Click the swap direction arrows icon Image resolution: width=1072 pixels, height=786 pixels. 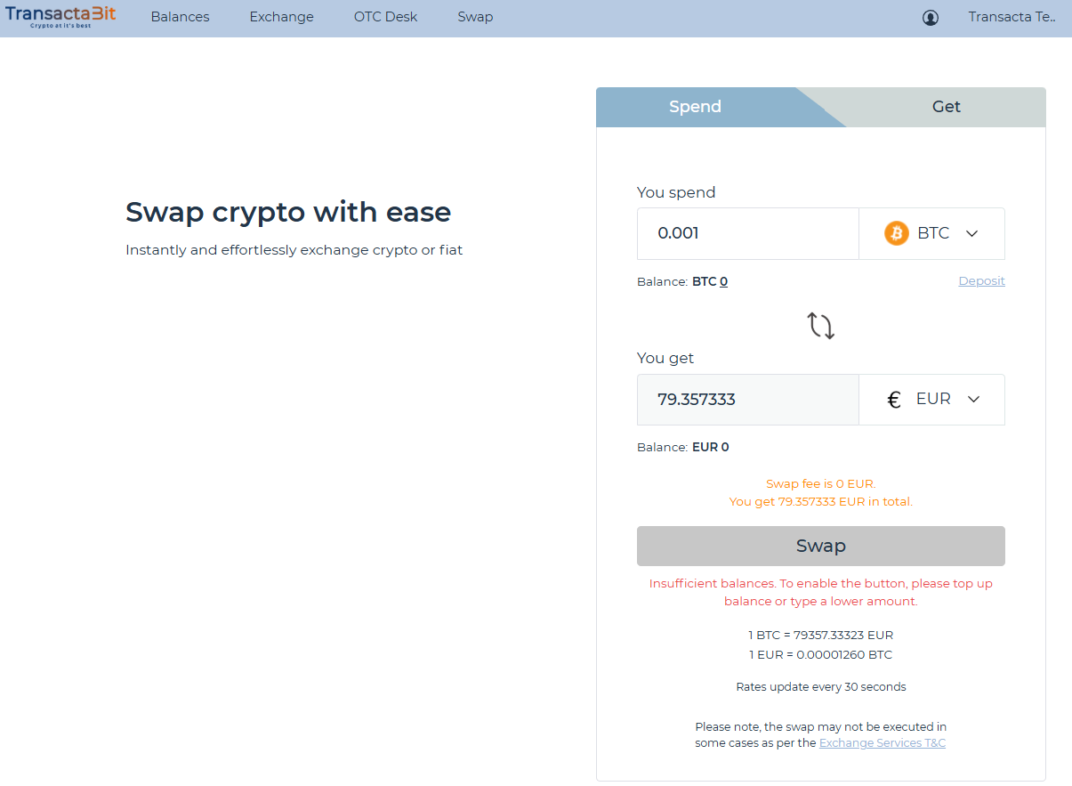[820, 325]
